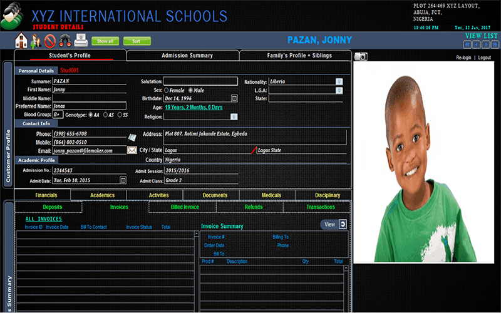
Task: Click the camera icon above photo
Action: coord(361,56)
